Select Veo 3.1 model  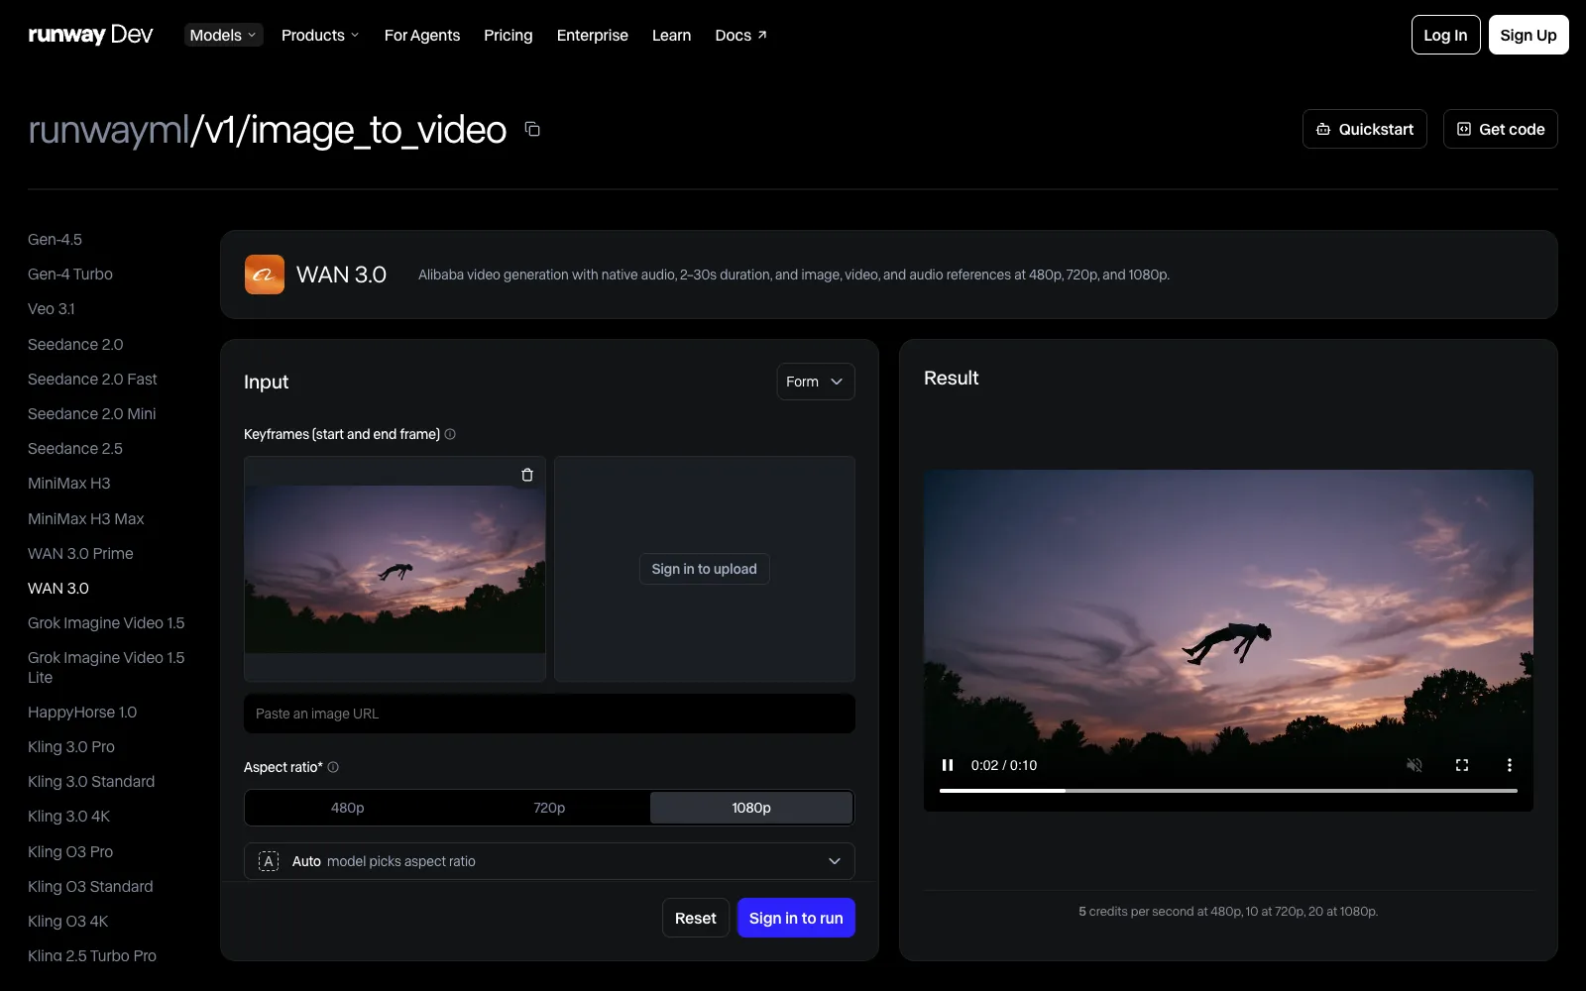pyautogui.click(x=52, y=308)
